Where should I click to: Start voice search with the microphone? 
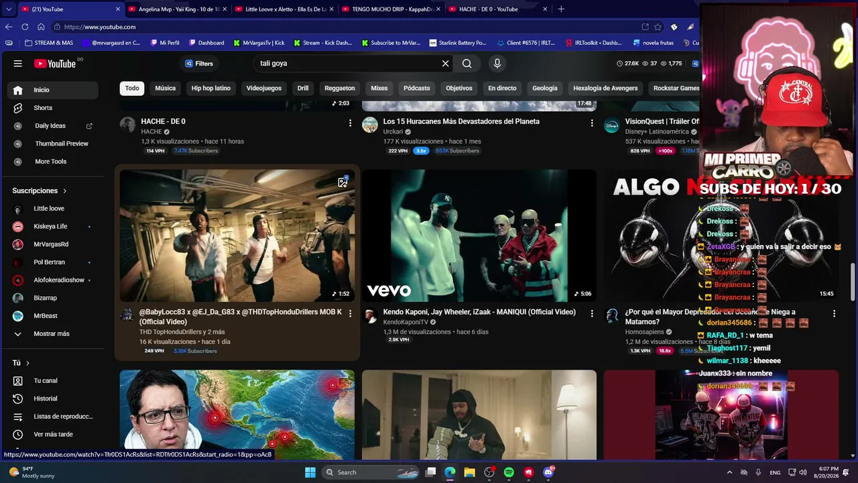click(x=497, y=64)
